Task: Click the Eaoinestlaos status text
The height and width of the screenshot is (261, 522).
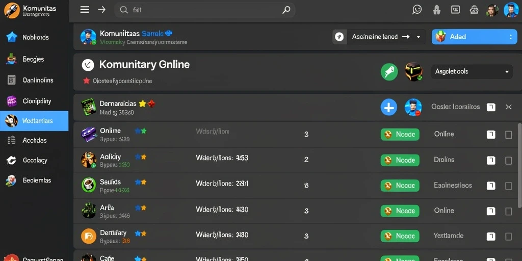Action: point(453,185)
